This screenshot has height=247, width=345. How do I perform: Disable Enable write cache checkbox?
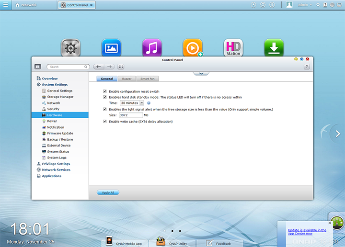tap(105, 122)
